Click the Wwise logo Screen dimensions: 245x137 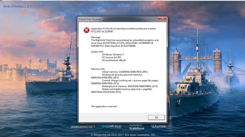tap(159, 126)
